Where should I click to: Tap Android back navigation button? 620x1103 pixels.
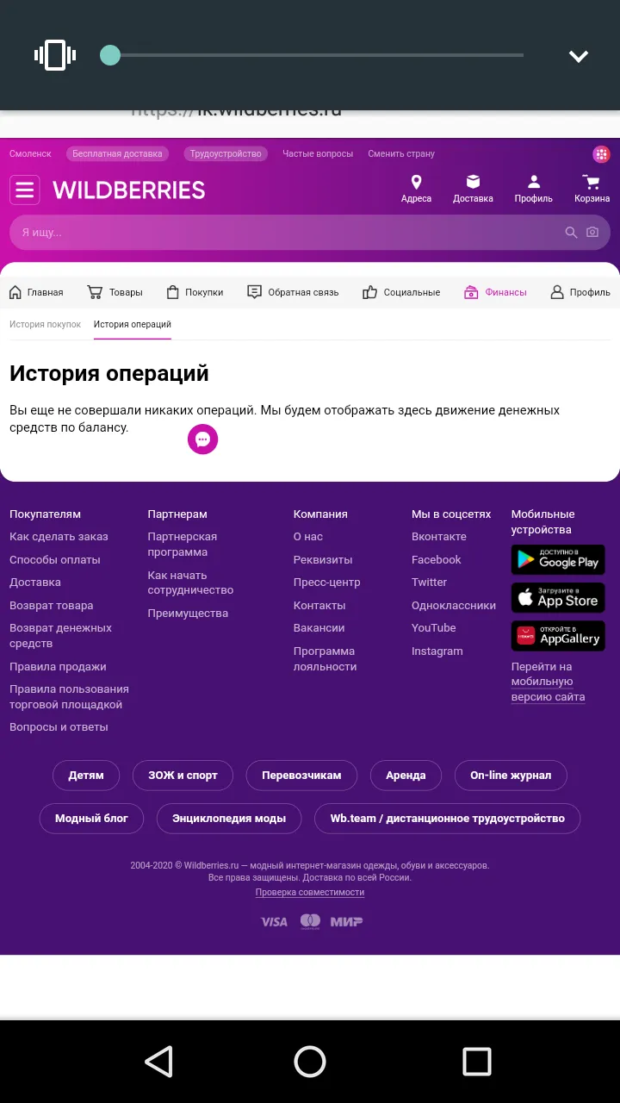coord(159,1062)
